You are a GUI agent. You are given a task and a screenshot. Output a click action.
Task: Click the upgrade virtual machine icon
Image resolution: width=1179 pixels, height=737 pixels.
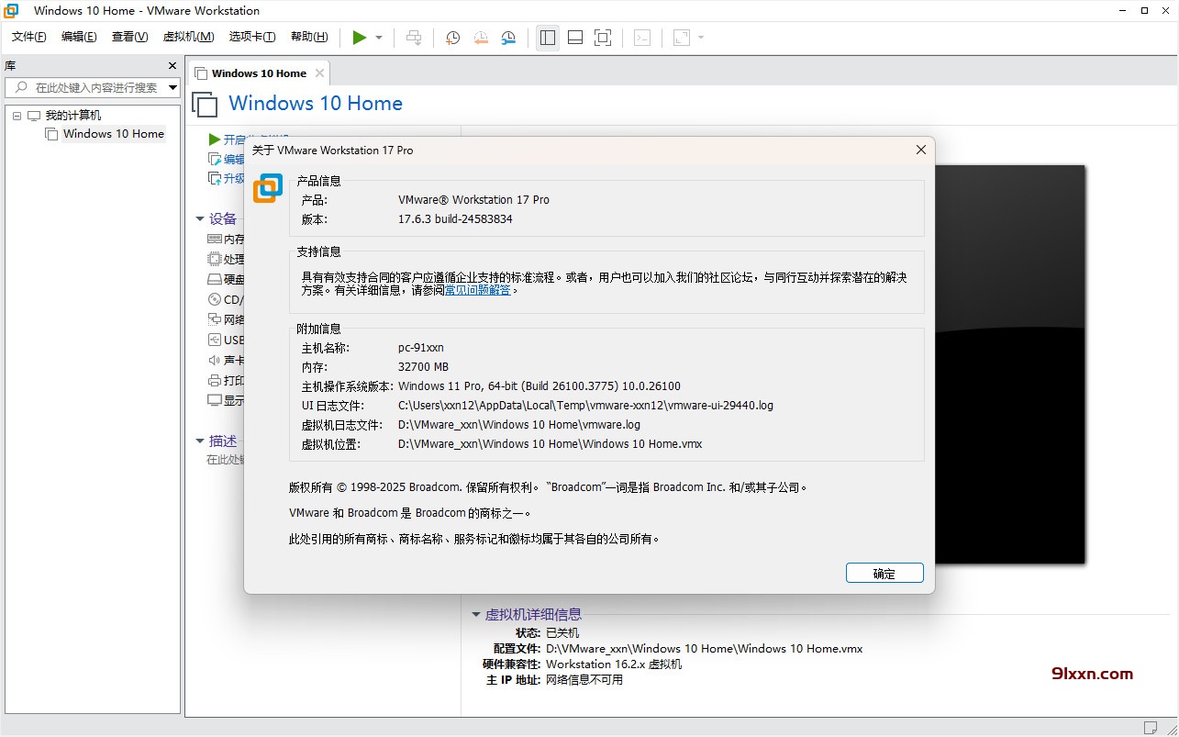(x=215, y=178)
